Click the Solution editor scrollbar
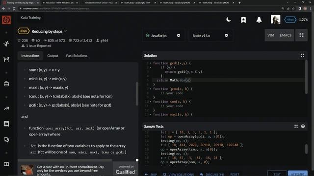The width and height of the screenshot is (314, 176). pyautogui.click(x=306, y=77)
